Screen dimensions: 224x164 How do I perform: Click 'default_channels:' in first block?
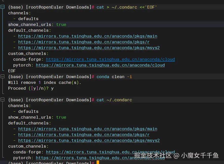click(29, 30)
